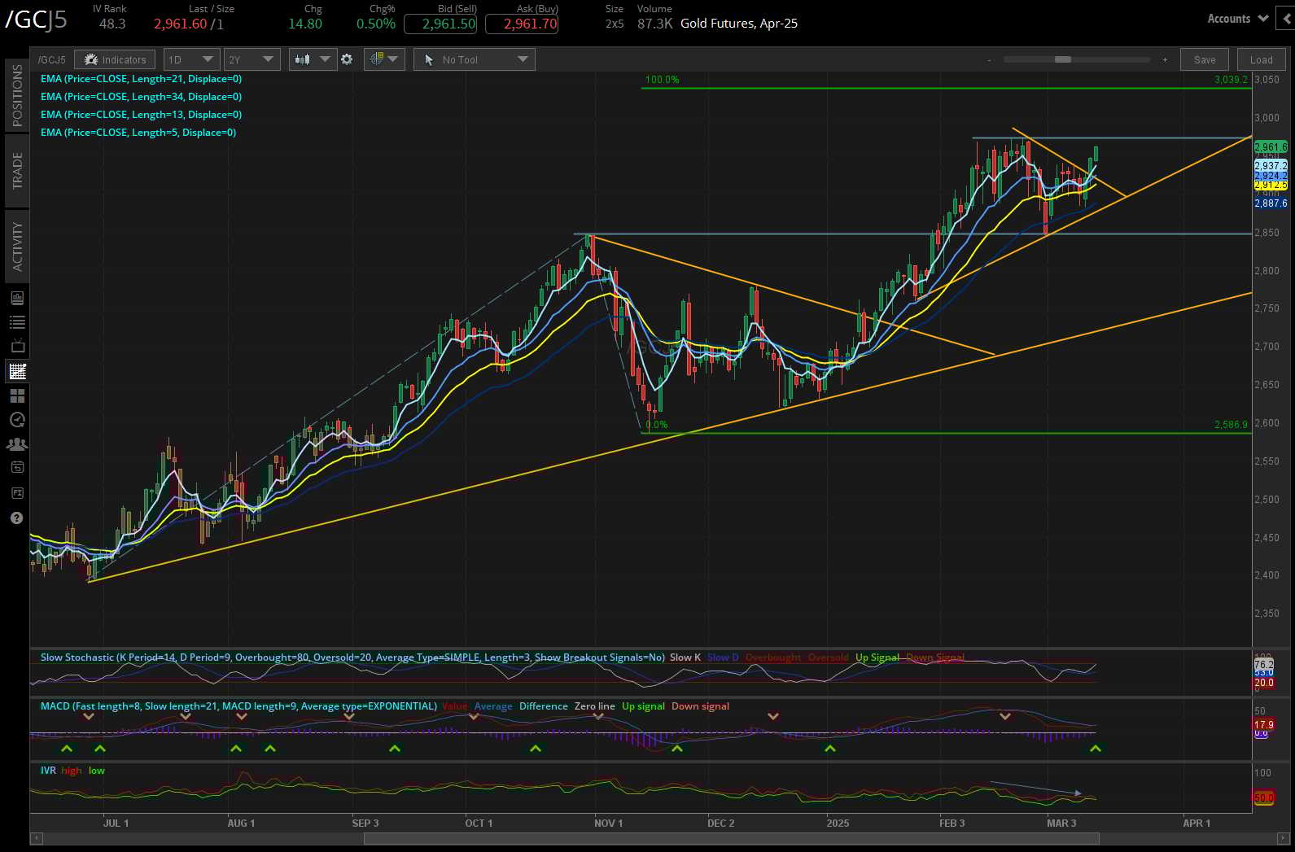This screenshot has height=852, width=1295.
Task: Open chart settings gear icon
Action: [x=347, y=59]
